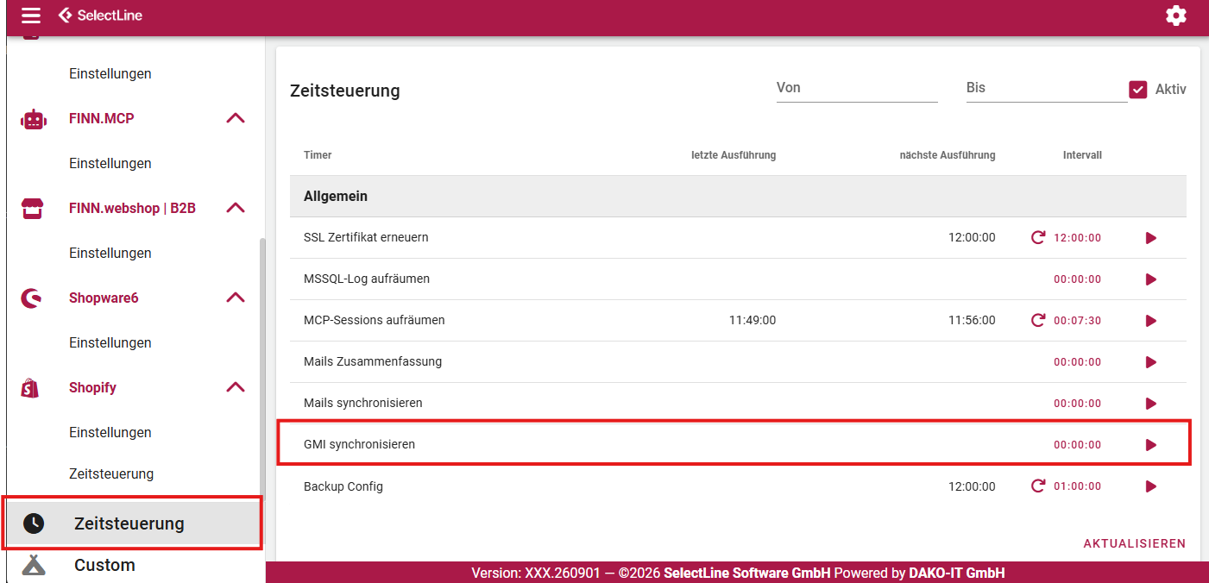Select the MSSQL-Log aufräumen row
Screen dimensions: 1209x583
pyautogui.click(x=738, y=279)
